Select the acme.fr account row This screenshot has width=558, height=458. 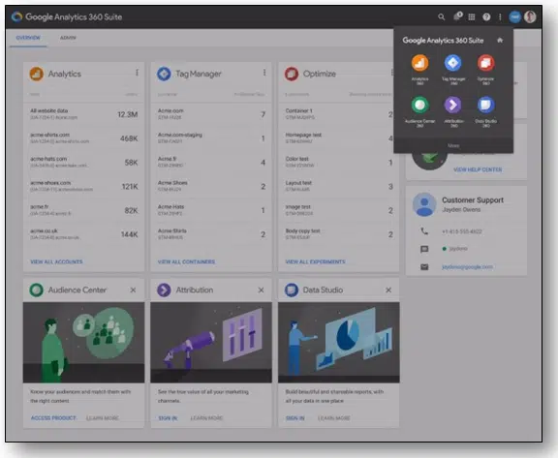pos(84,210)
